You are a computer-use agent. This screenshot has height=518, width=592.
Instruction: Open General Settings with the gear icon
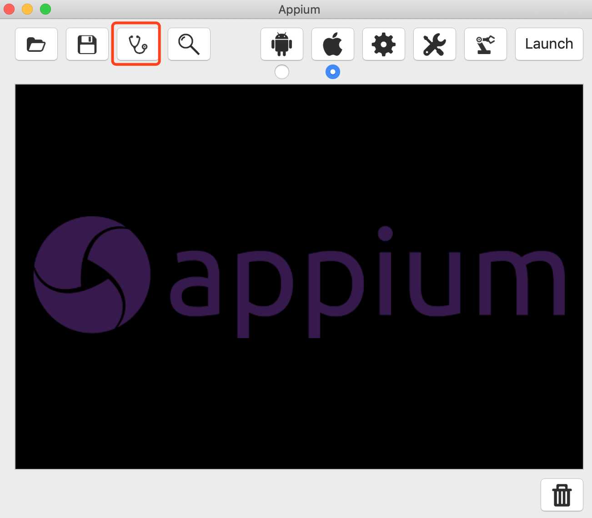pos(384,44)
